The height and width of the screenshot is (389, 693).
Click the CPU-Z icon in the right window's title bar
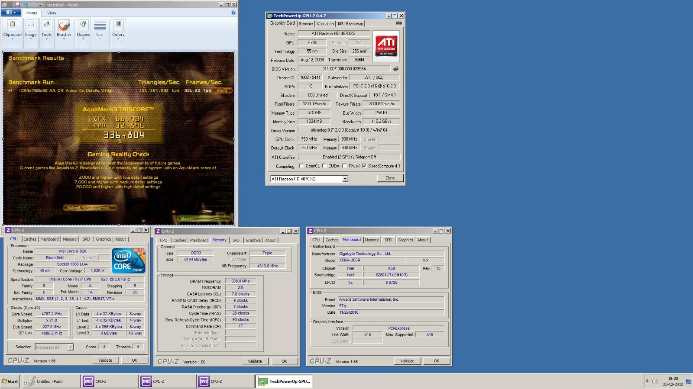click(x=310, y=231)
